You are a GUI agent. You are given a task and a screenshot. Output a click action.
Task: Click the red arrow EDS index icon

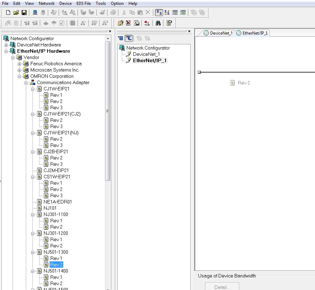(x=147, y=23)
